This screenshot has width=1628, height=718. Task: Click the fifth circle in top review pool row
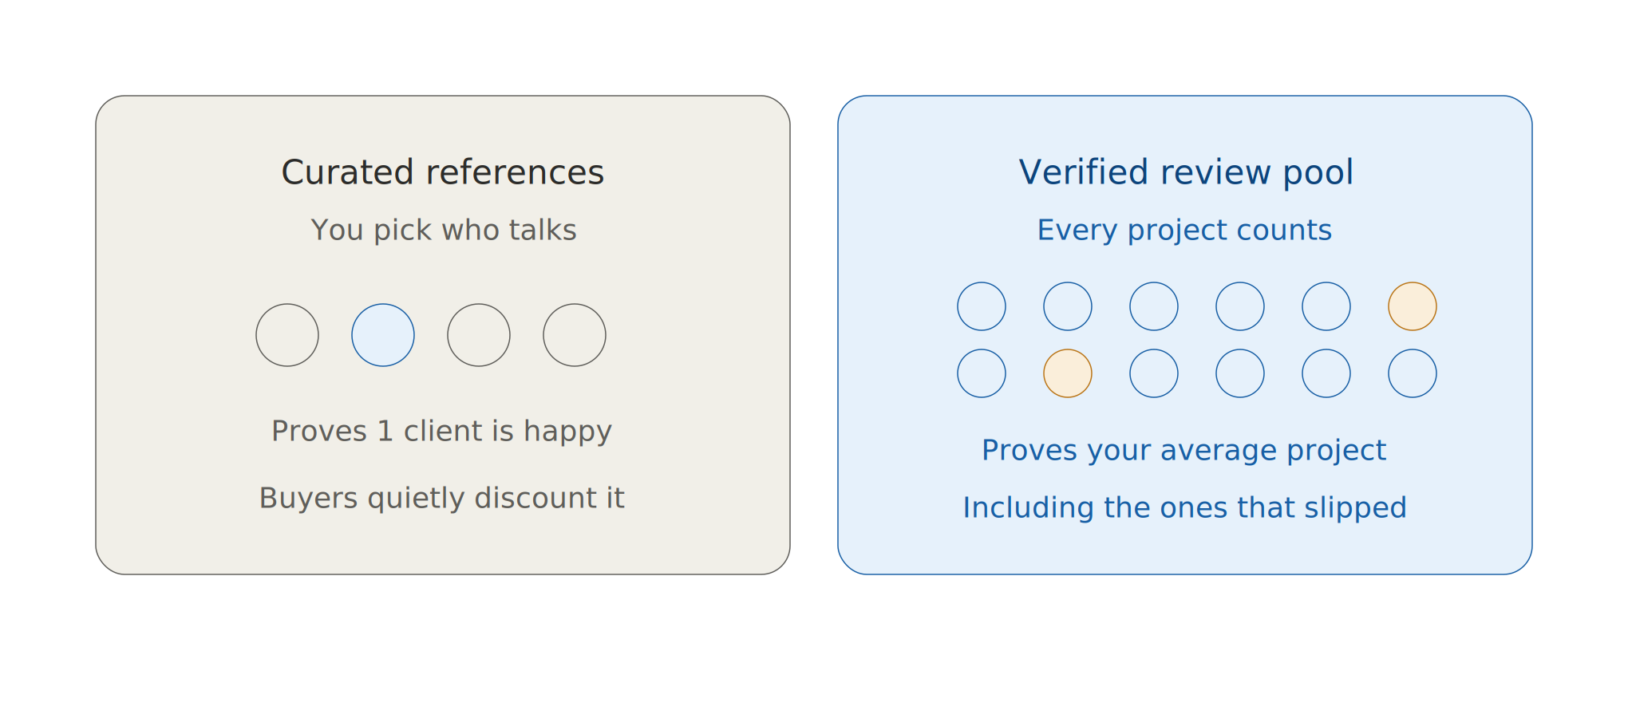(x=1326, y=306)
